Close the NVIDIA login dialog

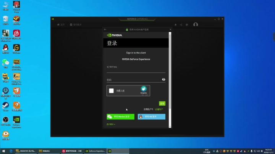[x=170, y=29]
